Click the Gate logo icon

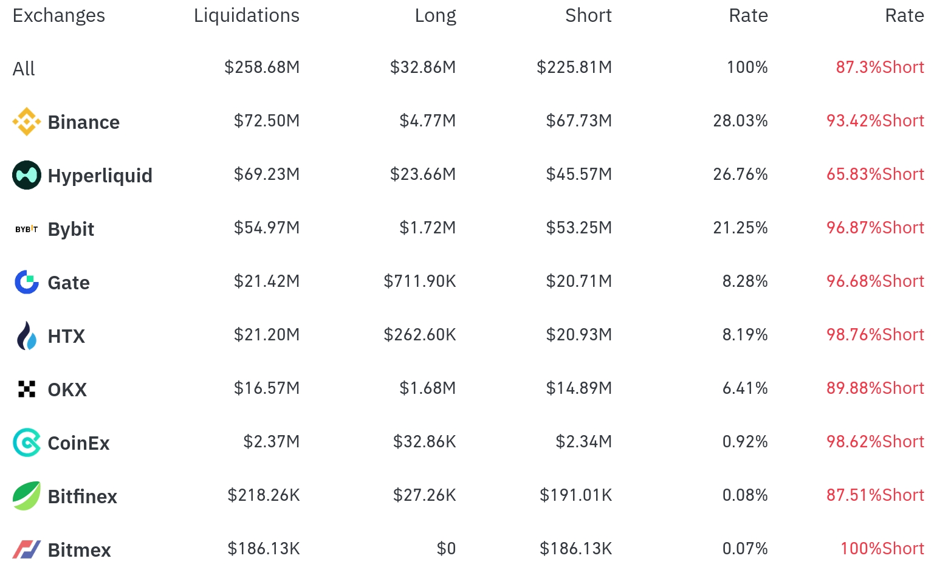[27, 282]
